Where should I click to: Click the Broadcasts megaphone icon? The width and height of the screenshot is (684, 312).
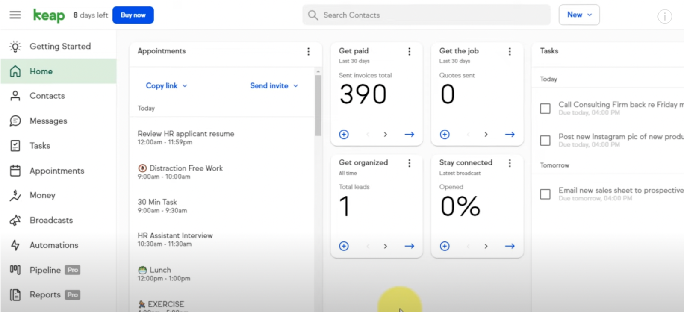tap(15, 220)
